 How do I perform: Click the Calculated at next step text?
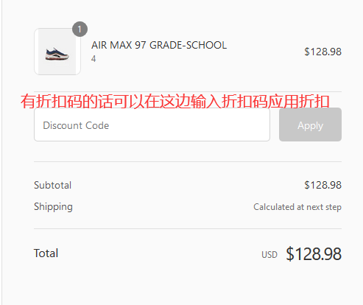point(297,207)
